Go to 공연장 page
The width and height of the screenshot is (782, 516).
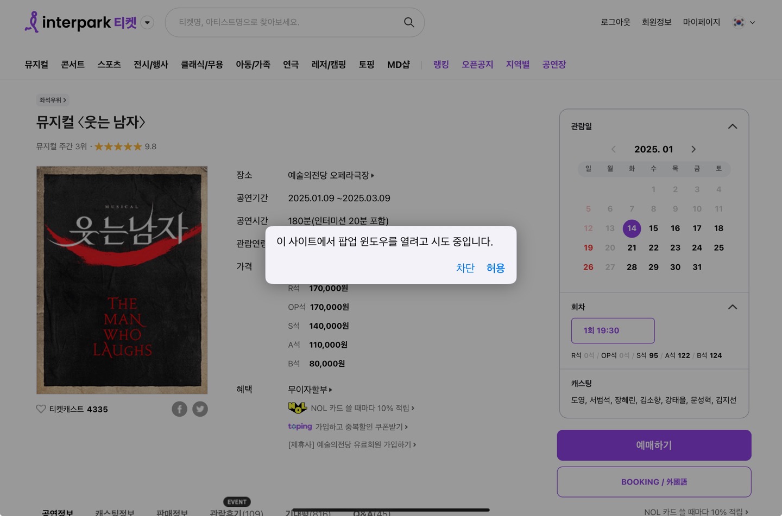(x=554, y=65)
